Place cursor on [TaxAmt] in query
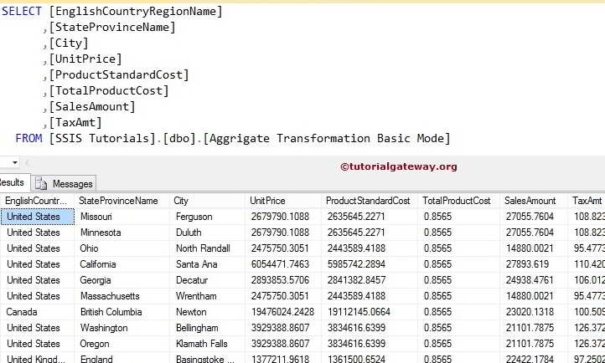The width and height of the screenshot is (605, 363). click(x=75, y=123)
